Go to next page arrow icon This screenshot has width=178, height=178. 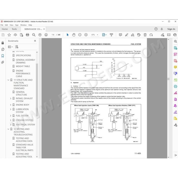[46, 35]
